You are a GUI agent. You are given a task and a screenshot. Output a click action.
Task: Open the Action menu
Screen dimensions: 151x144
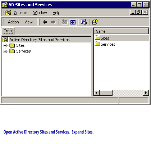[13, 22]
